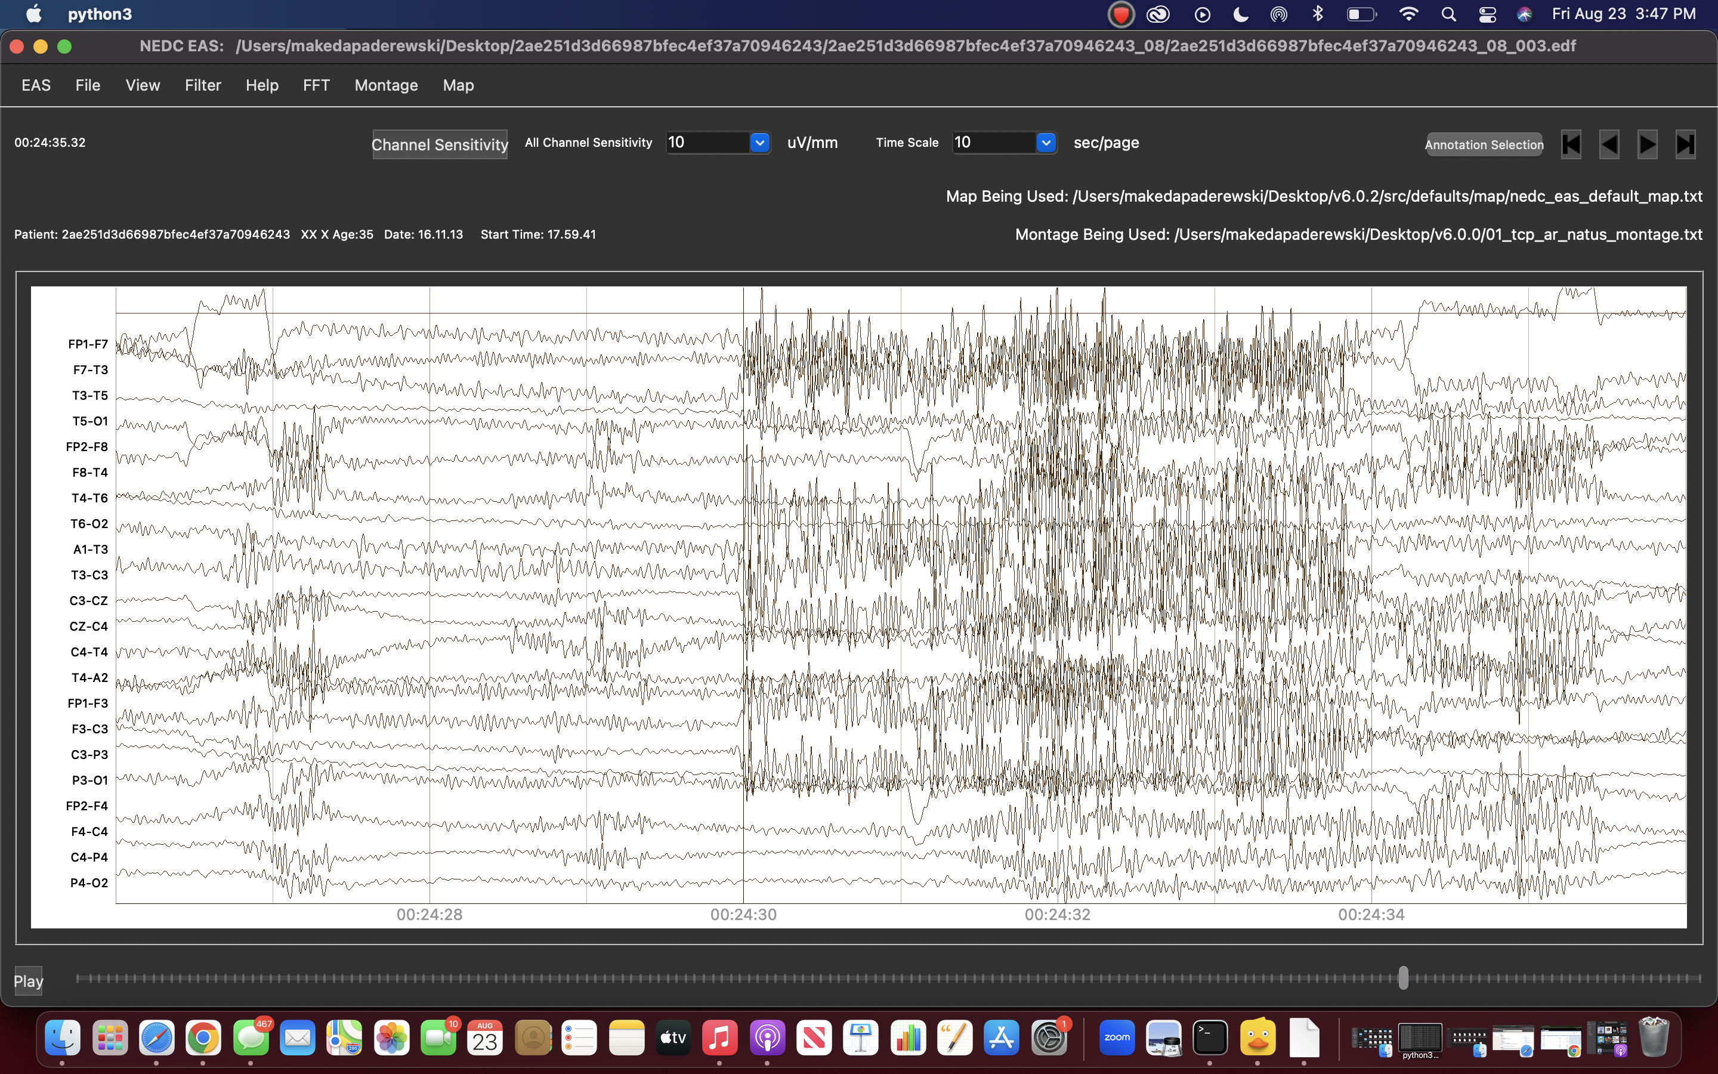1718x1074 pixels.
Task: Jump to the first page with skip-back arrow
Action: click(1570, 144)
